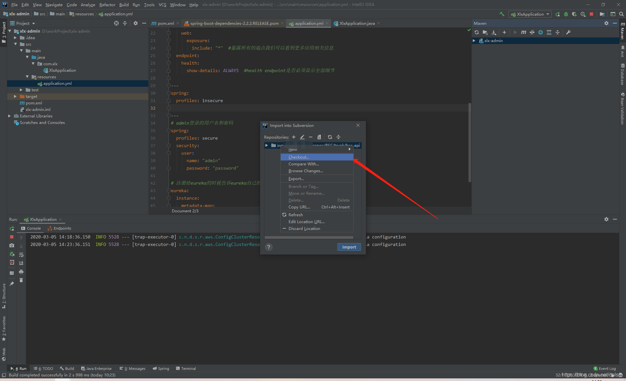Click the dialog help question button
The width and height of the screenshot is (626, 381).
269,247
